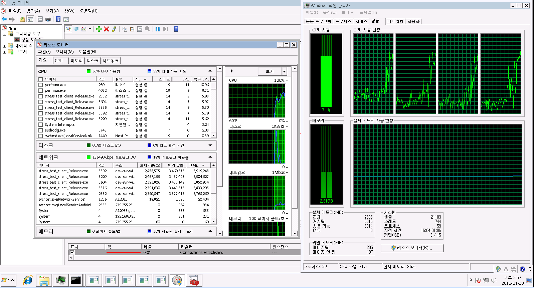The image size is (534, 288).
Task: Expand the Reports tree node
Action: point(4,52)
